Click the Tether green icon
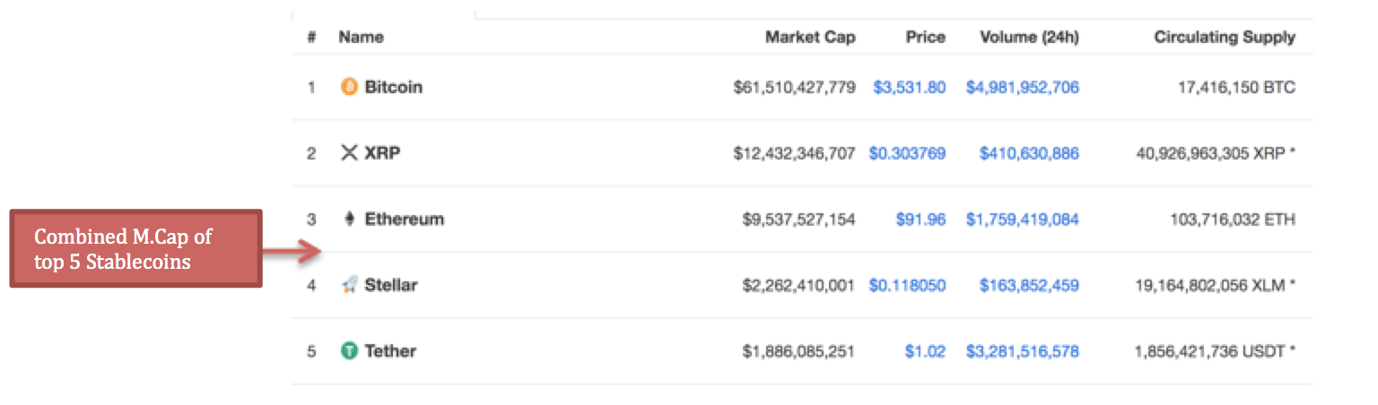The height and width of the screenshot is (405, 1378). tap(350, 351)
